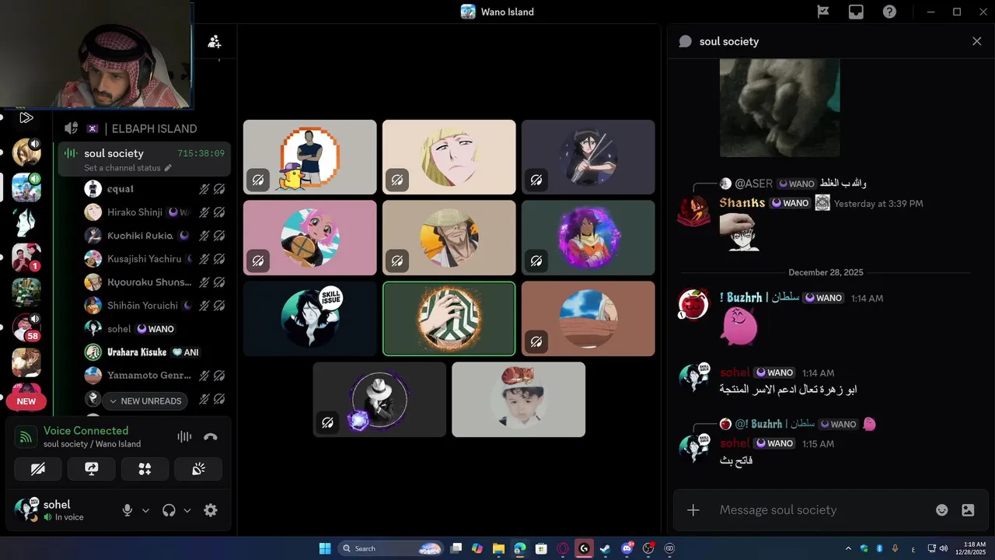Open sticker or GIF picker icon
995x560 pixels.
click(968, 510)
